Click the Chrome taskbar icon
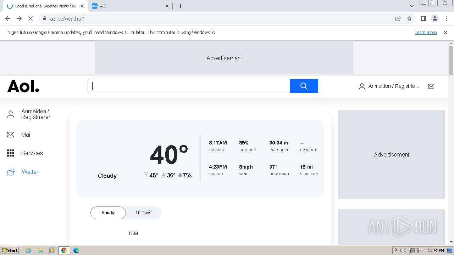The width and height of the screenshot is (454, 255). coord(64,250)
